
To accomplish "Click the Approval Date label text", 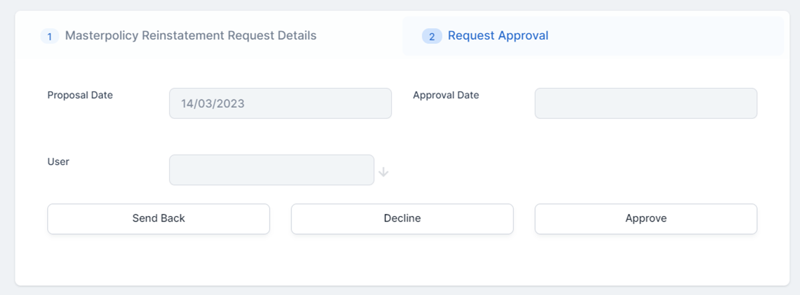I will point(446,95).
